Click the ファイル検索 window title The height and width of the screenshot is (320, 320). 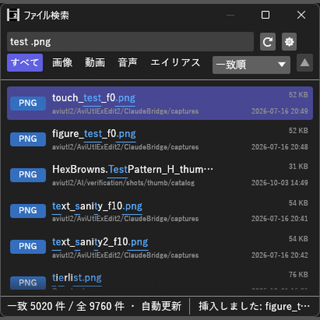[x=46, y=16]
